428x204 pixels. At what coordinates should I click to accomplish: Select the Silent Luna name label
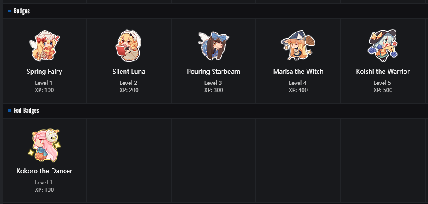129,72
